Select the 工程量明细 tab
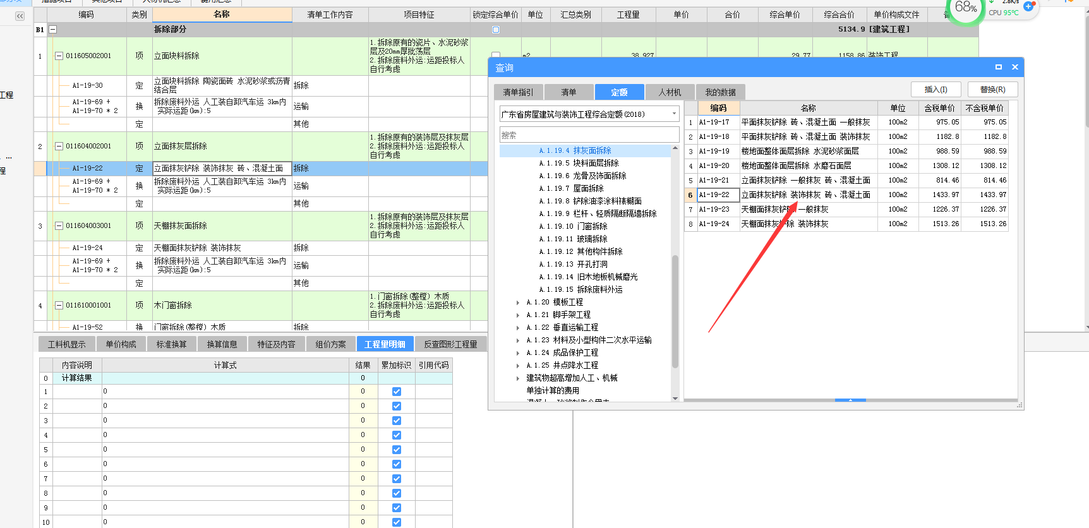The width and height of the screenshot is (1089, 528). click(x=385, y=344)
